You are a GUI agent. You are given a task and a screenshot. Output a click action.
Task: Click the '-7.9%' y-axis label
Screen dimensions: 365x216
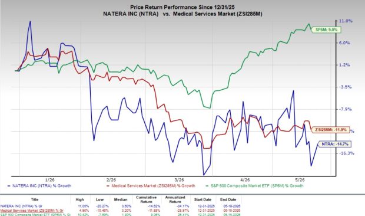pos(346,109)
